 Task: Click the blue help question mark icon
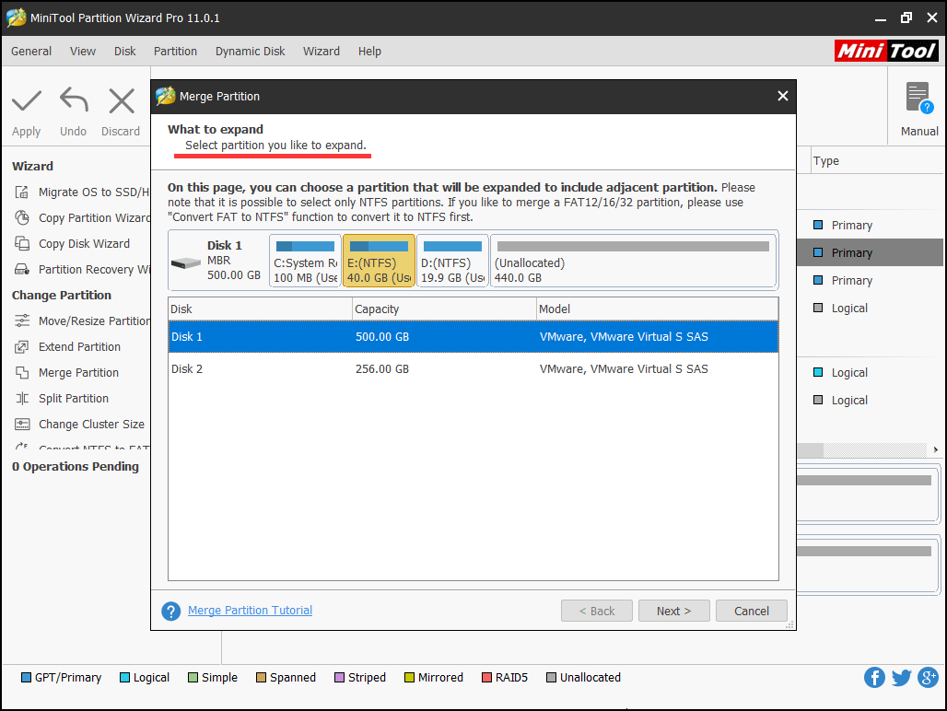(171, 611)
